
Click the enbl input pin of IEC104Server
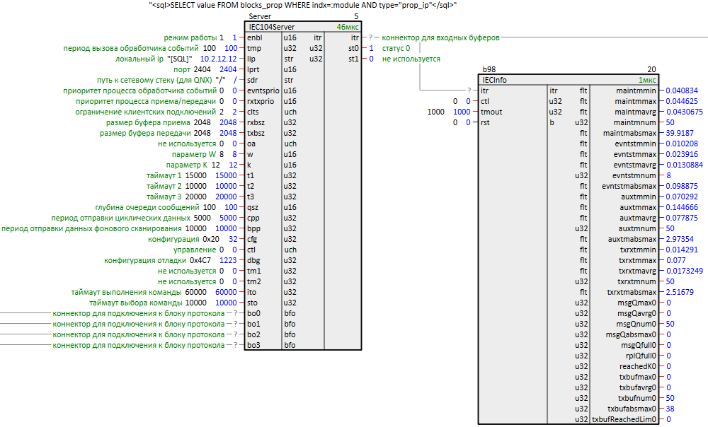pyautogui.click(x=256, y=37)
